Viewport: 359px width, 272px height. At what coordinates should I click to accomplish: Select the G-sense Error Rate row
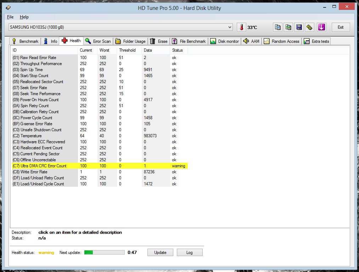(100, 124)
